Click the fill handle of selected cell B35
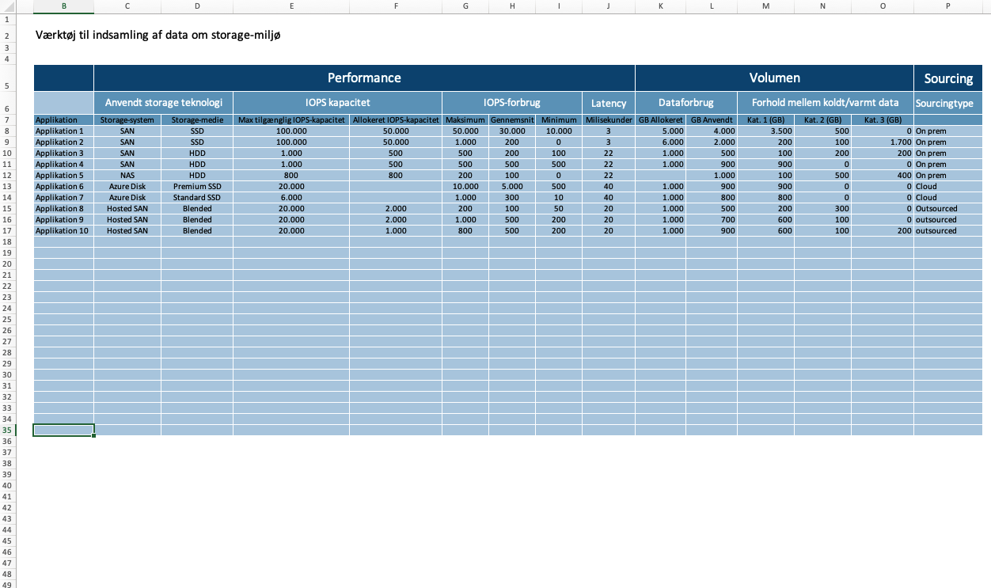991x588 pixels. pos(94,435)
